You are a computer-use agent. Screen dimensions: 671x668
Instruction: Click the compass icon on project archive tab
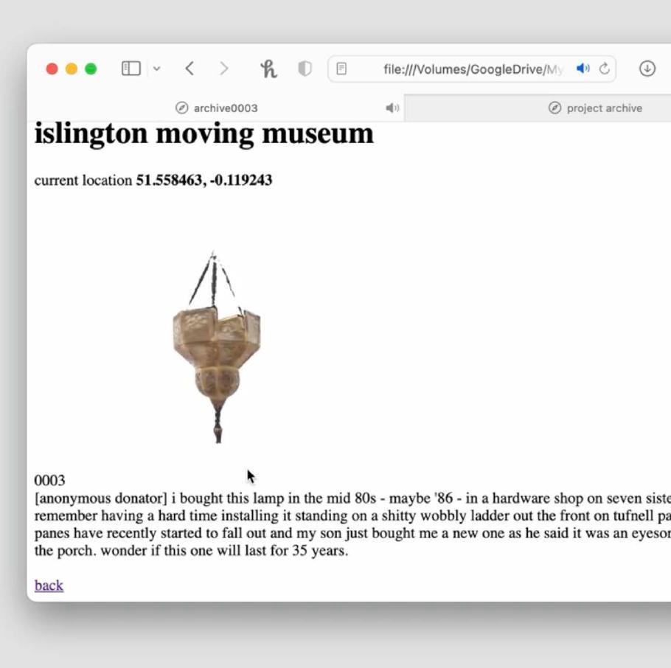click(x=554, y=108)
